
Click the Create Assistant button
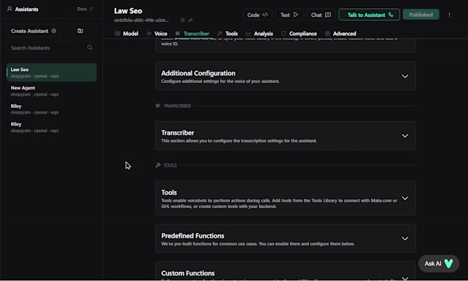tap(34, 31)
